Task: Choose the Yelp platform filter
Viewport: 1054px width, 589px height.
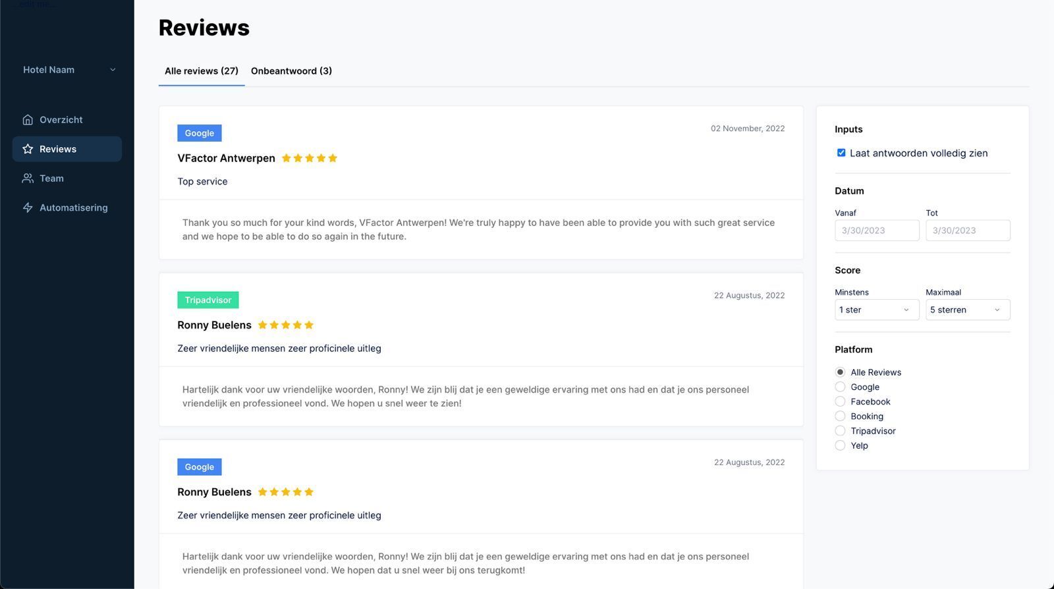Action: (840, 445)
